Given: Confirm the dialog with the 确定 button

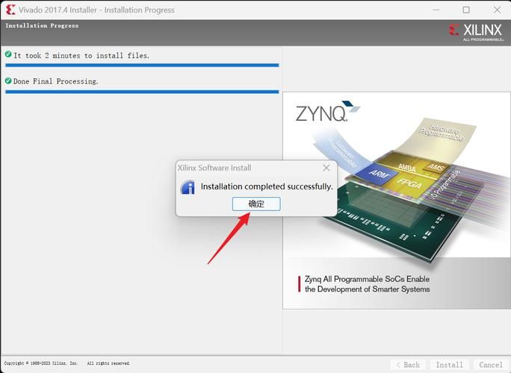Looking at the screenshot, I should click(256, 204).
